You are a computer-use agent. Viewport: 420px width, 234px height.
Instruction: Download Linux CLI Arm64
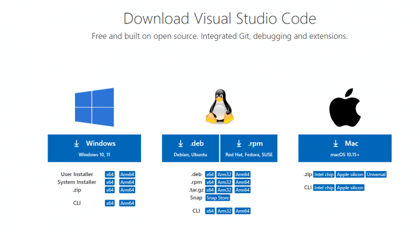[242, 210]
